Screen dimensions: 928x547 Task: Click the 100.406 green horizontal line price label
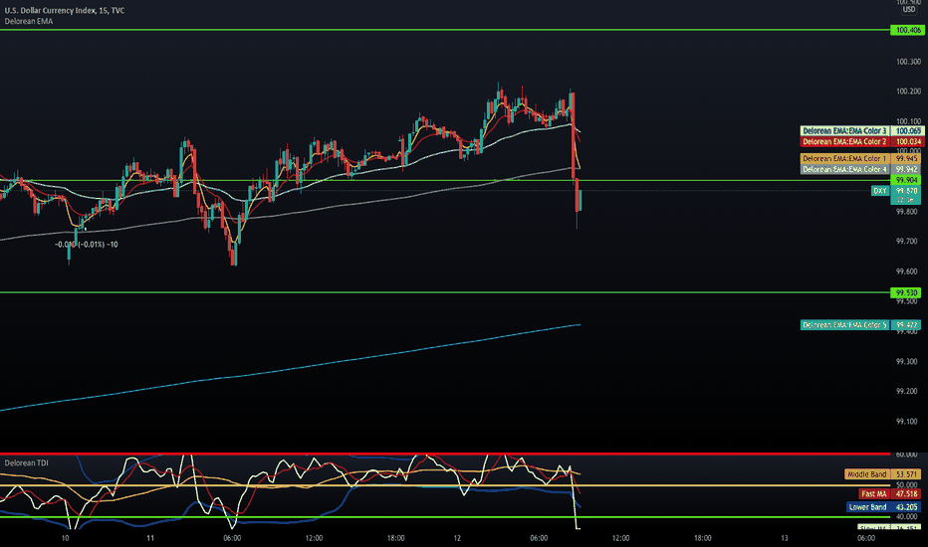[x=907, y=30]
